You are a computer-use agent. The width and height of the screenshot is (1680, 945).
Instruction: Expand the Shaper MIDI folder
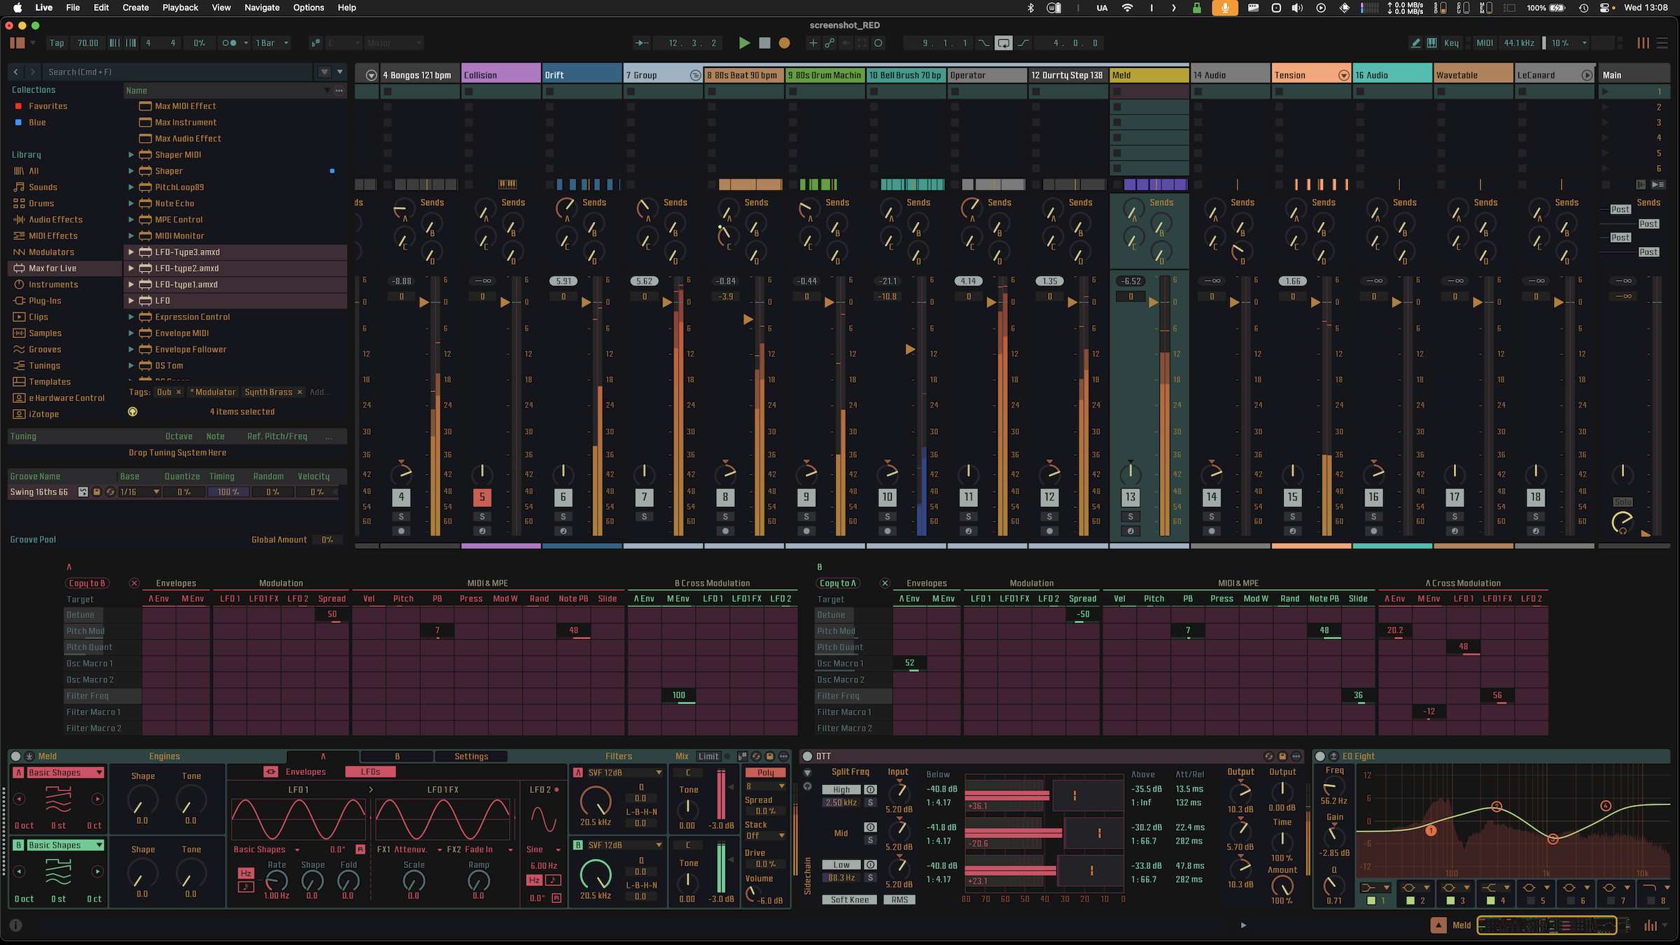click(131, 155)
